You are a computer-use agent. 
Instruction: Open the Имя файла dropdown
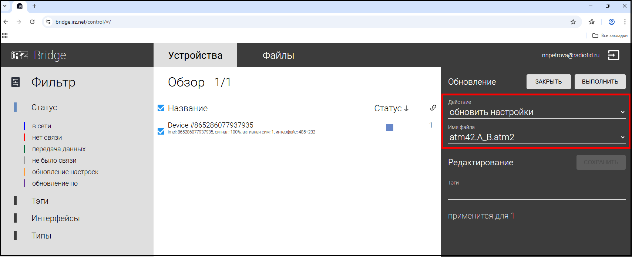point(537,137)
